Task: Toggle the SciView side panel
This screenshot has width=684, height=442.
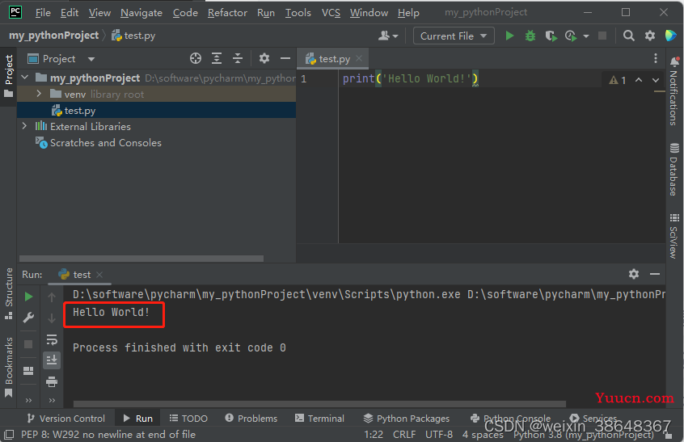Action: (x=674, y=236)
